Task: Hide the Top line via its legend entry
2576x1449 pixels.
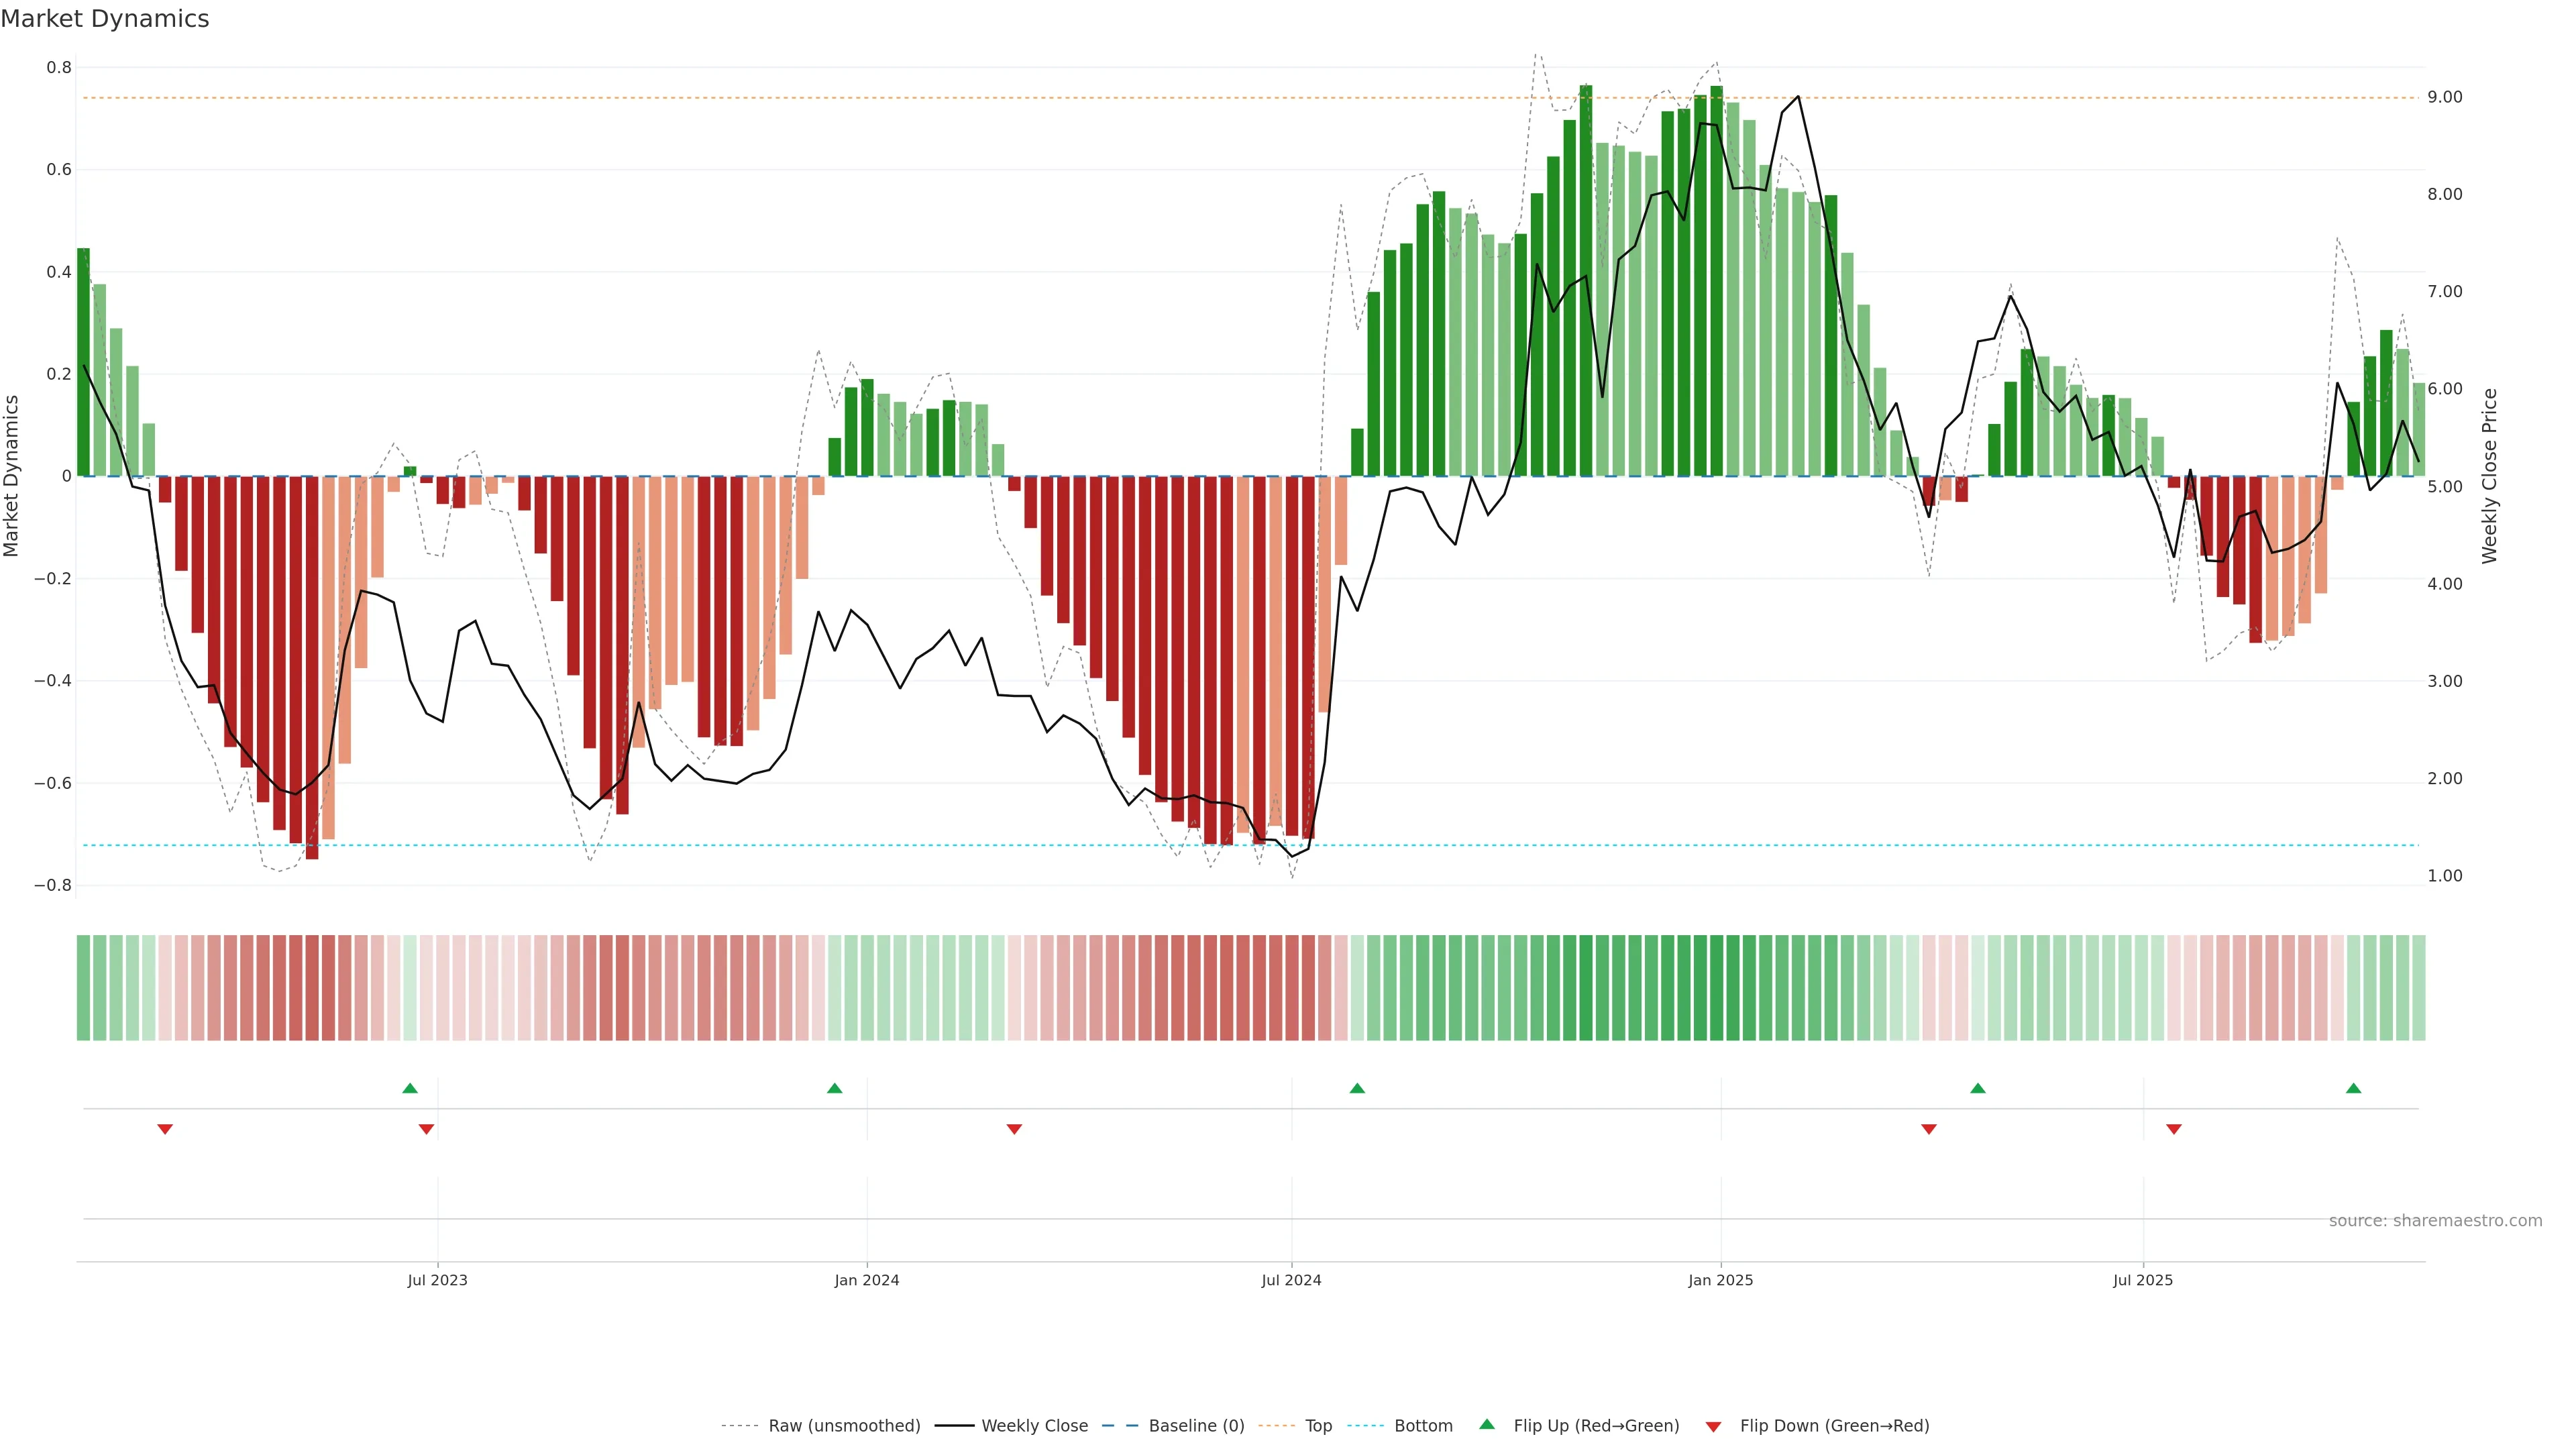Action: point(1318,1426)
